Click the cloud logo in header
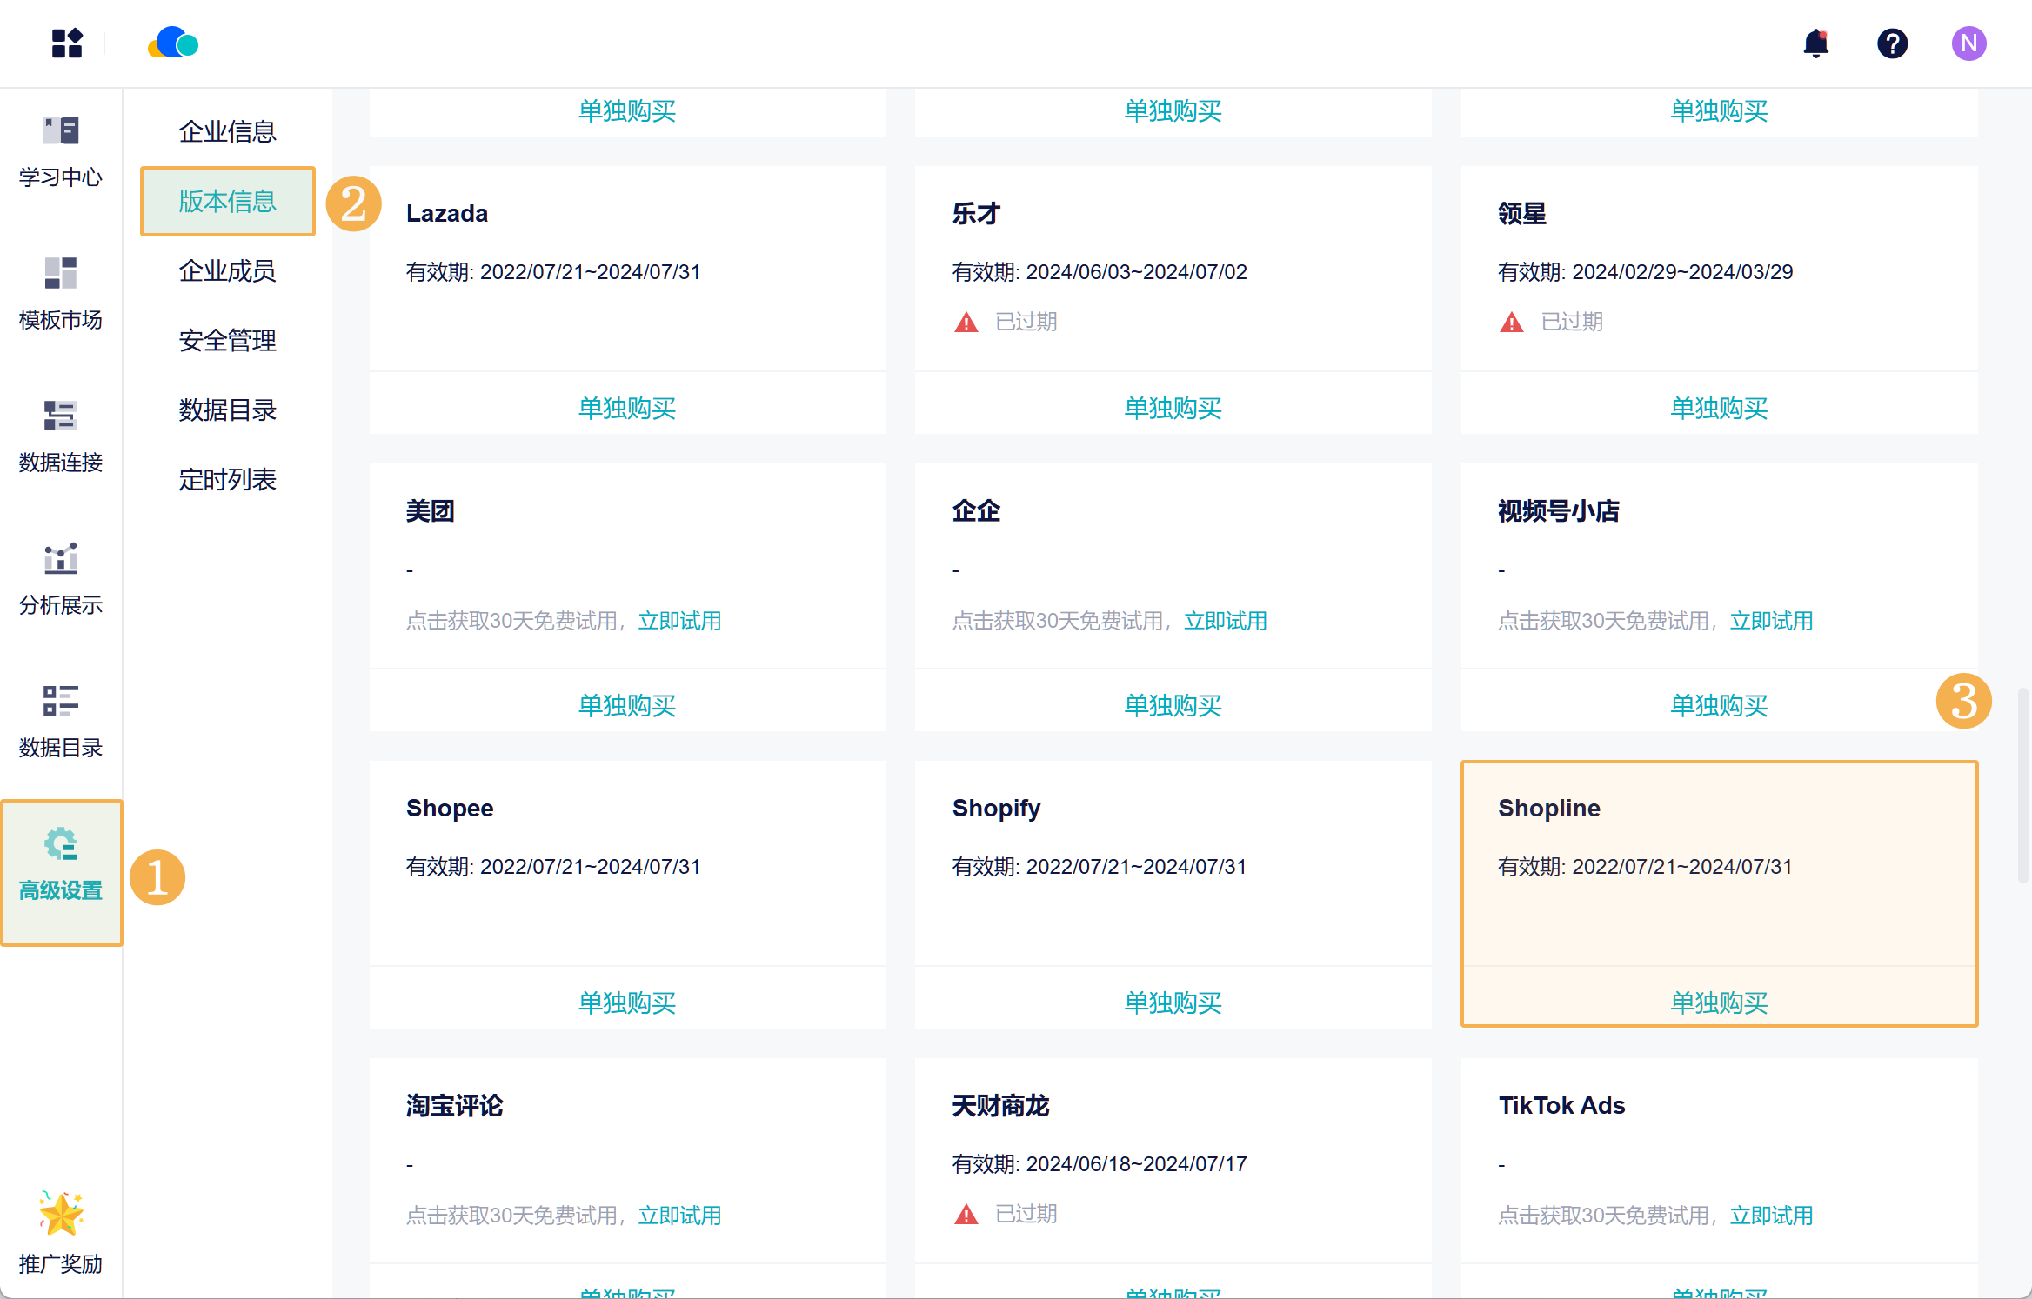 [x=173, y=43]
